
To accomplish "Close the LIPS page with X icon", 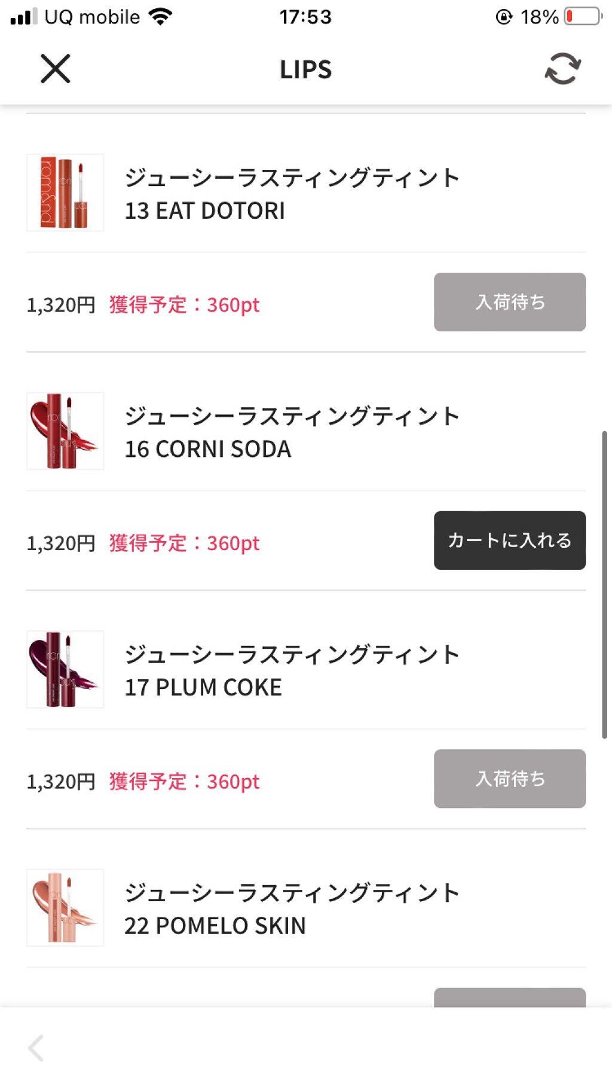I will point(56,69).
